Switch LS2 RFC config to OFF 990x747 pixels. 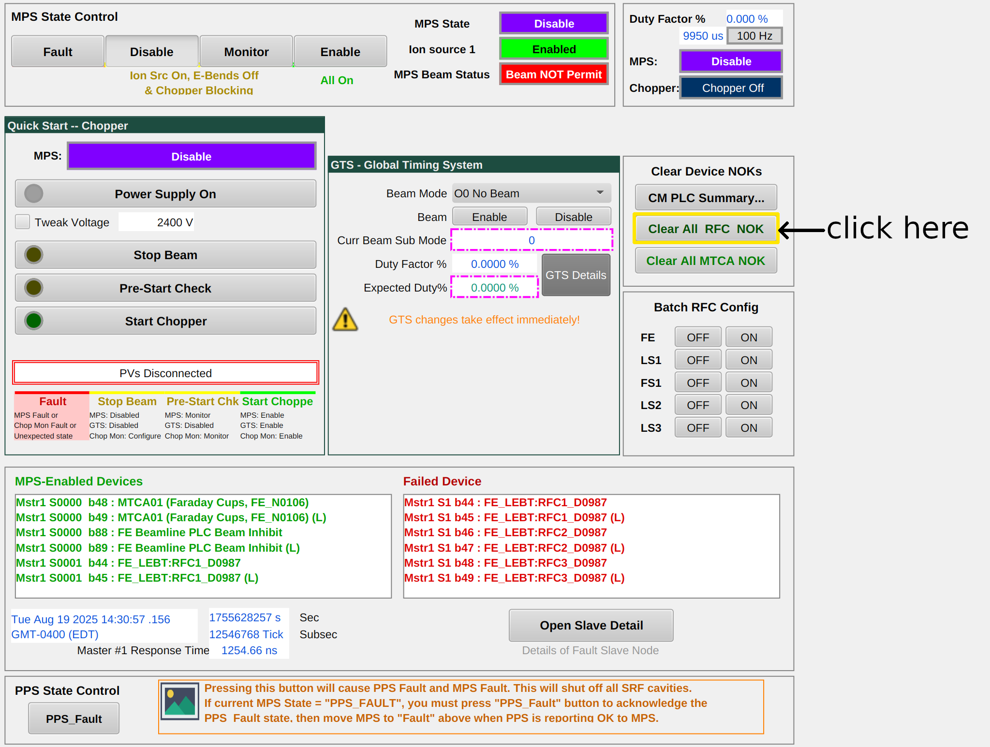click(697, 405)
